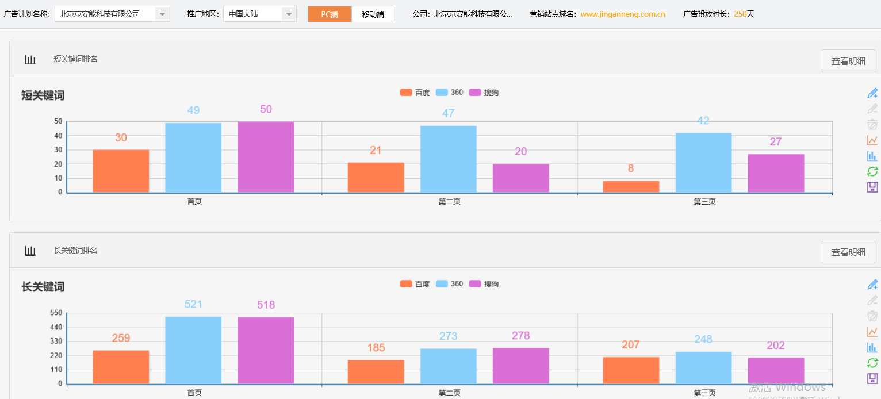Select the remove-edit pencil icon on the long keyword chart
The height and width of the screenshot is (399, 881).
872,300
